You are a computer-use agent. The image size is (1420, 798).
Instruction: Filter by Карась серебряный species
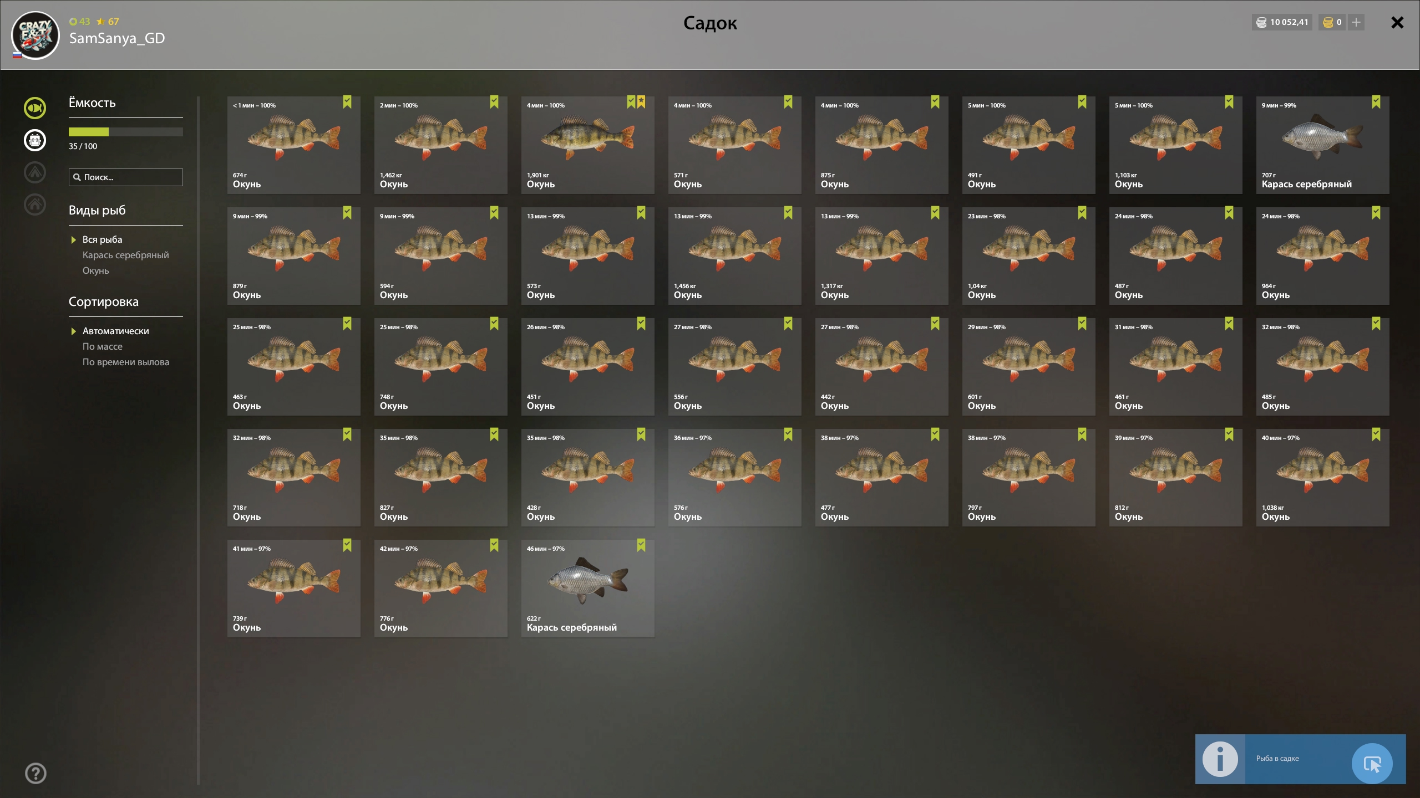point(125,255)
